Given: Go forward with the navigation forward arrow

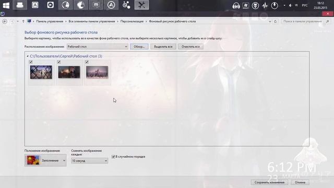Looking at the screenshot, I should coord(12,21).
